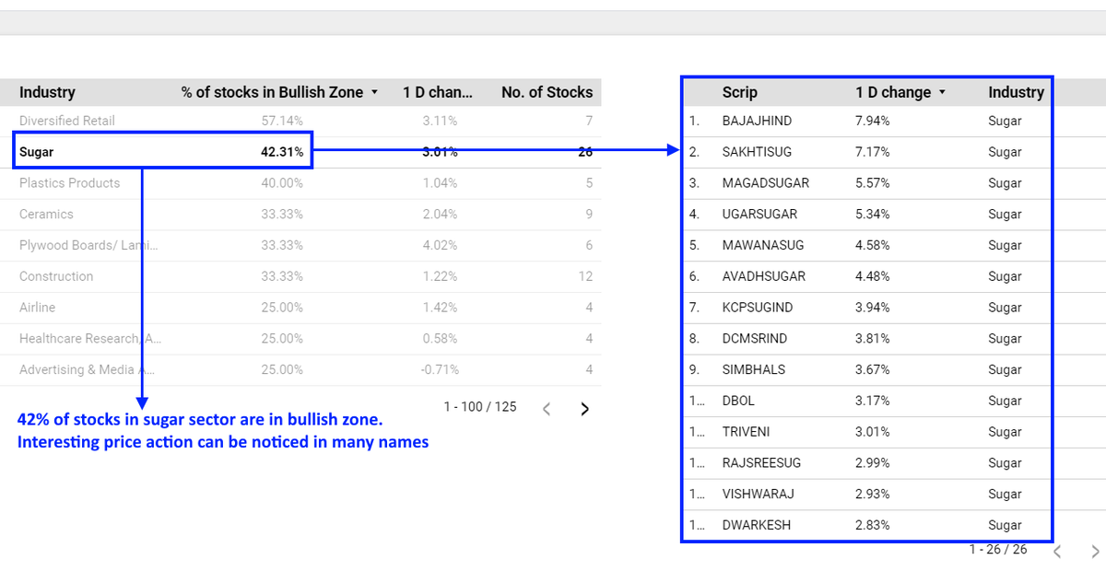Sort by % of stocks in Bullish Zone
Image resolution: width=1106 pixels, height=571 pixels.
pyautogui.click(x=280, y=92)
